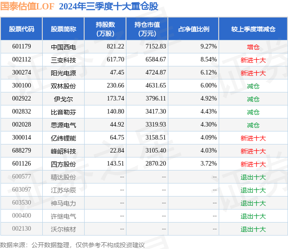Click market value 6584.67
This screenshot has width=288, height=249.
156,59
